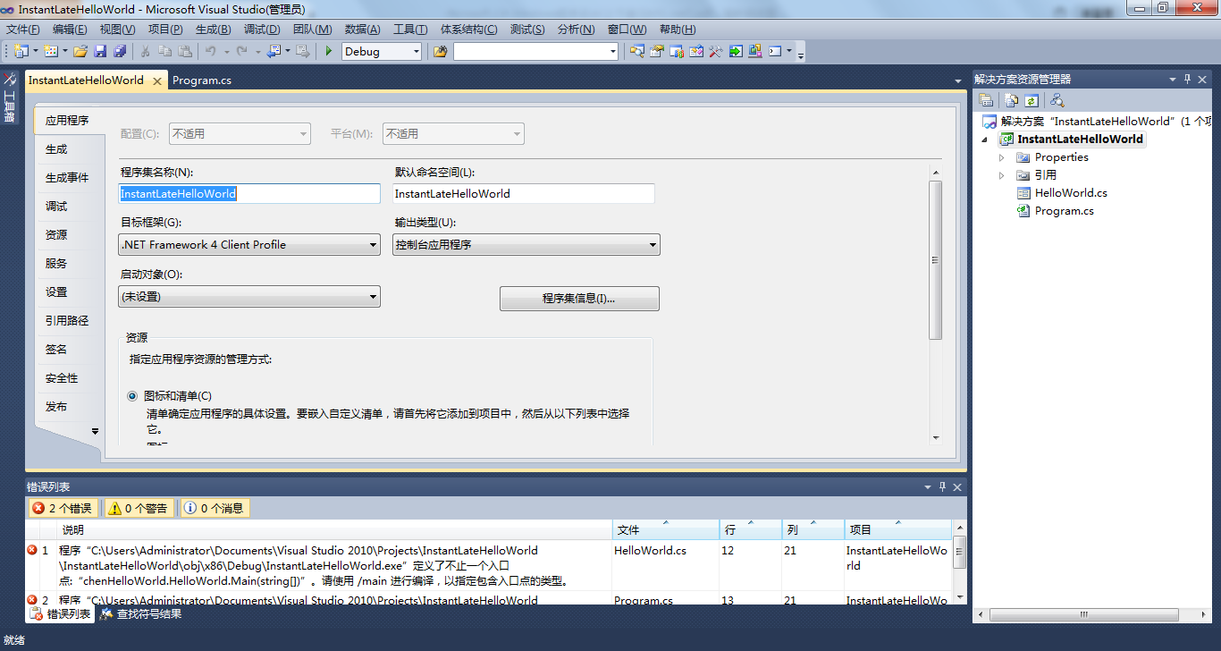This screenshot has width=1221, height=651.
Task: Close the InstantLateHelloWorld properties tab
Action: (x=157, y=80)
